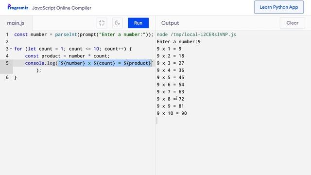
Task: Click output line '9 x 1 = 9'
Action: pyautogui.click(x=169, y=49)
